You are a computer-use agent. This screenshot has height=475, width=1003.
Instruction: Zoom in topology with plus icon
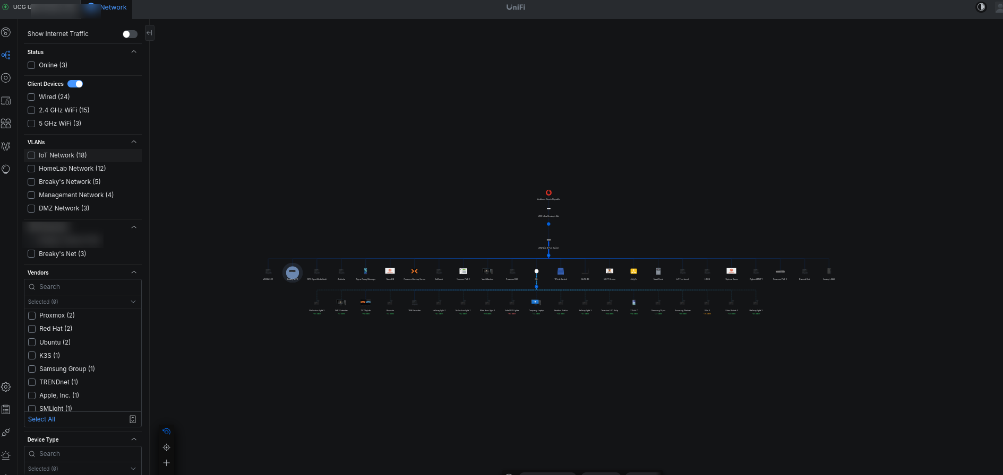click(166, 463)
